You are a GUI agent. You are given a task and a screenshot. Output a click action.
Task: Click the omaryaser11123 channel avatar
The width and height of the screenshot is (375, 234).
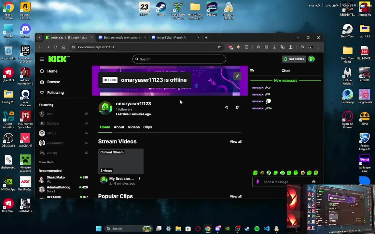click(x=105, y=108)
